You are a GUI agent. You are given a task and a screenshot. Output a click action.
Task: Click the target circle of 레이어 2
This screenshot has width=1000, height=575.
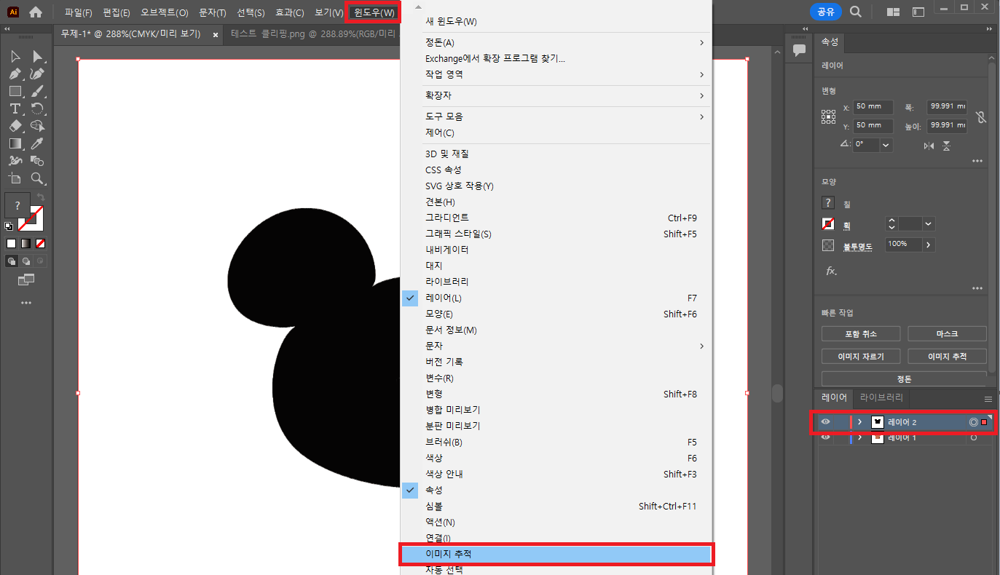(974, 422)
